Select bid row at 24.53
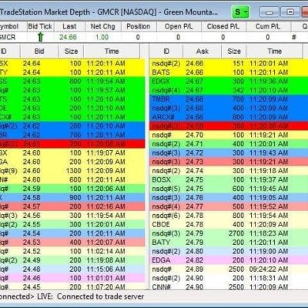Viewport: 308px width, 308px height. coord(72,243)
